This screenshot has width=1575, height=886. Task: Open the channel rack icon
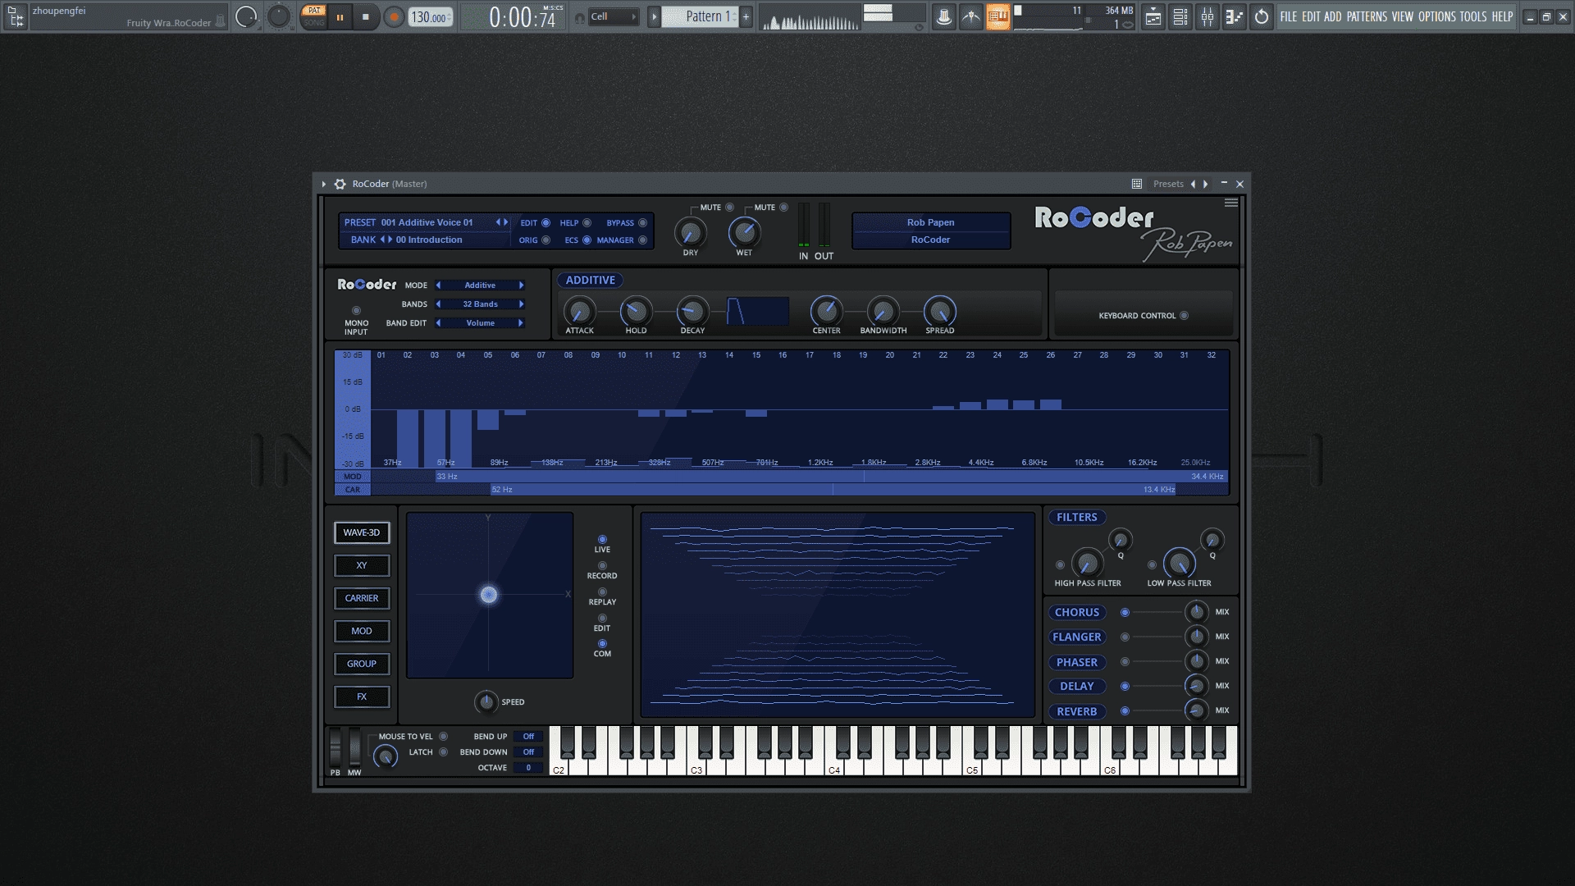coord(1180,16)
